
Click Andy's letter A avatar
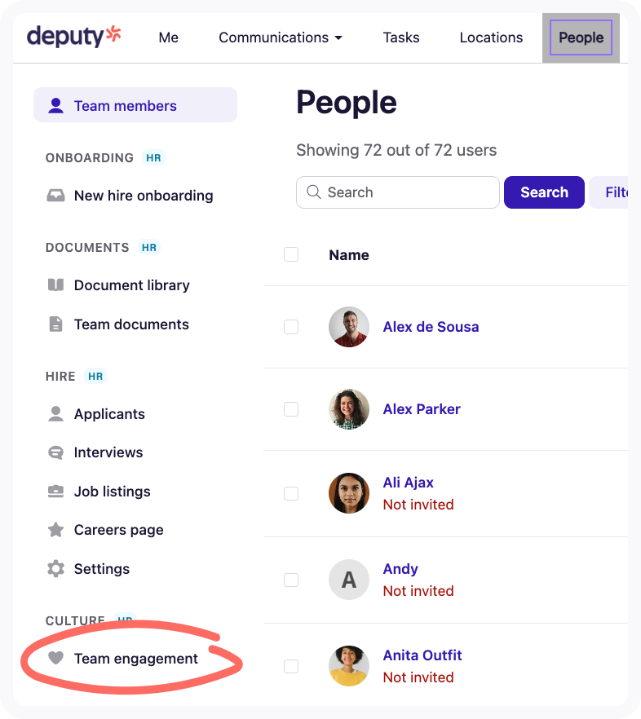349,580
